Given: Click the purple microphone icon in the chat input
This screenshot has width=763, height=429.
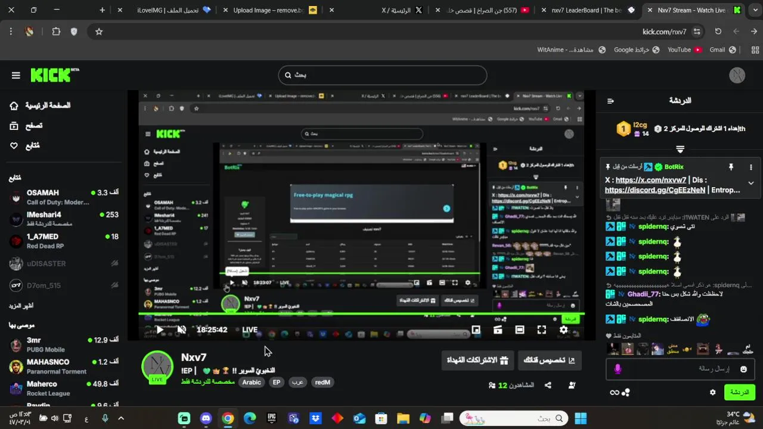Looking at the screenshot, I should (618, 369).
